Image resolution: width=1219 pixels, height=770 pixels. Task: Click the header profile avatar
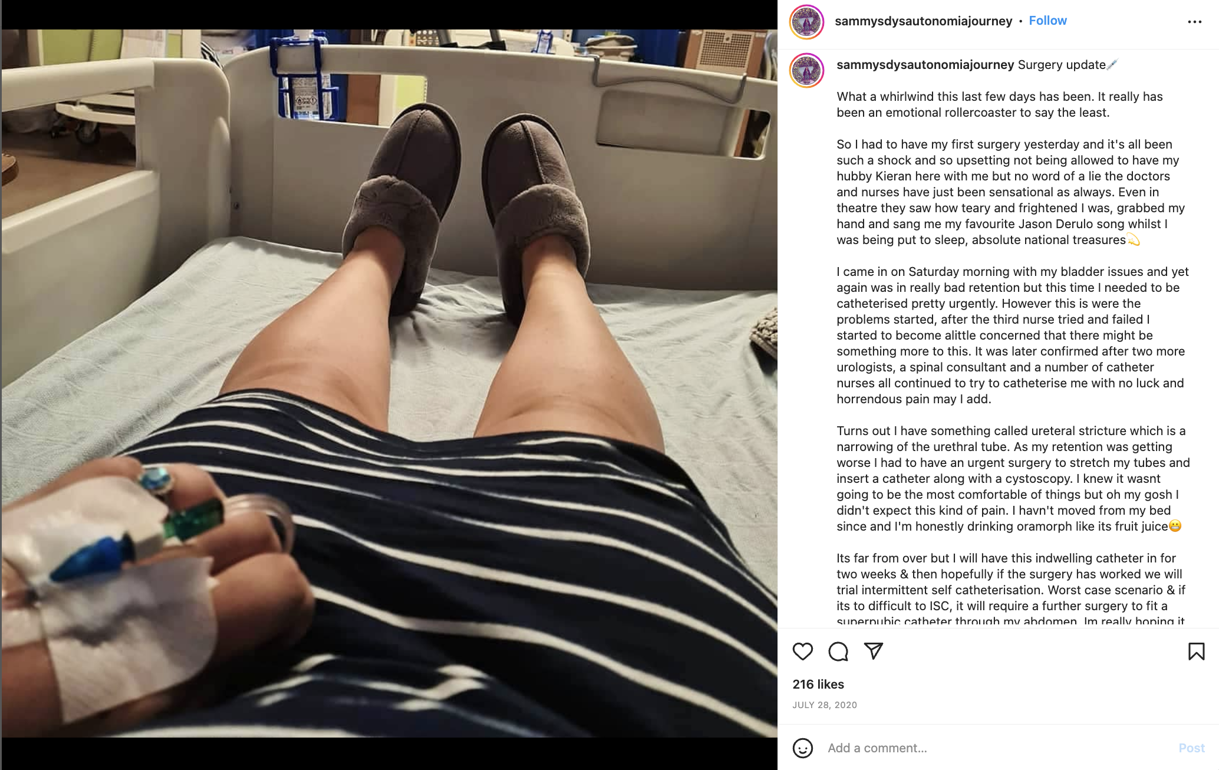tap(806, 22)
